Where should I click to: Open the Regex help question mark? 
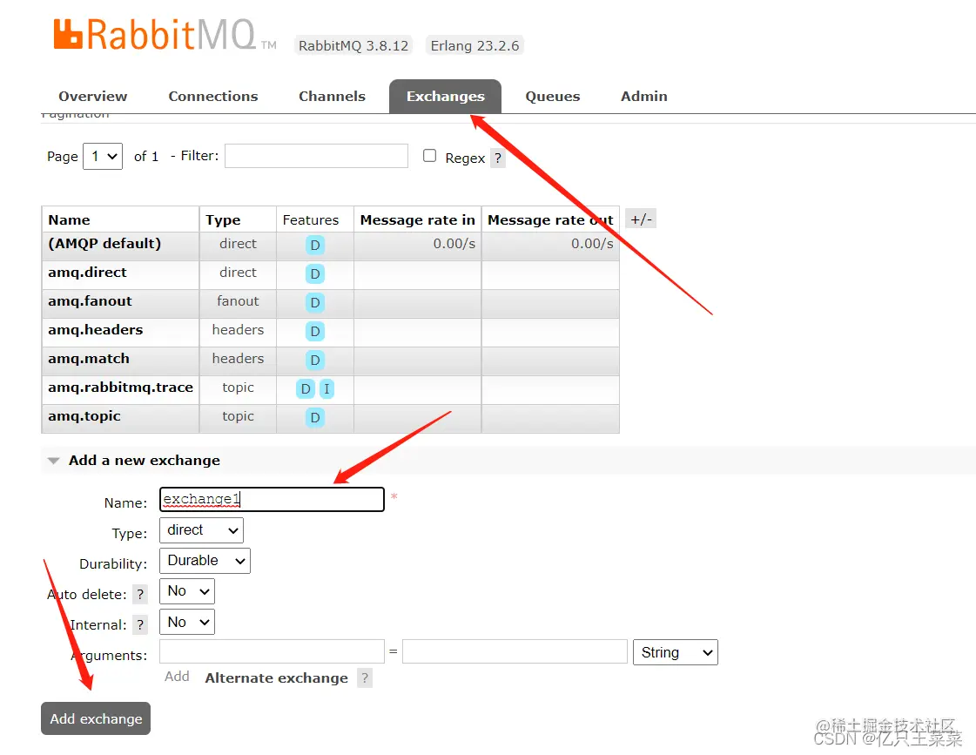point(498,158)
